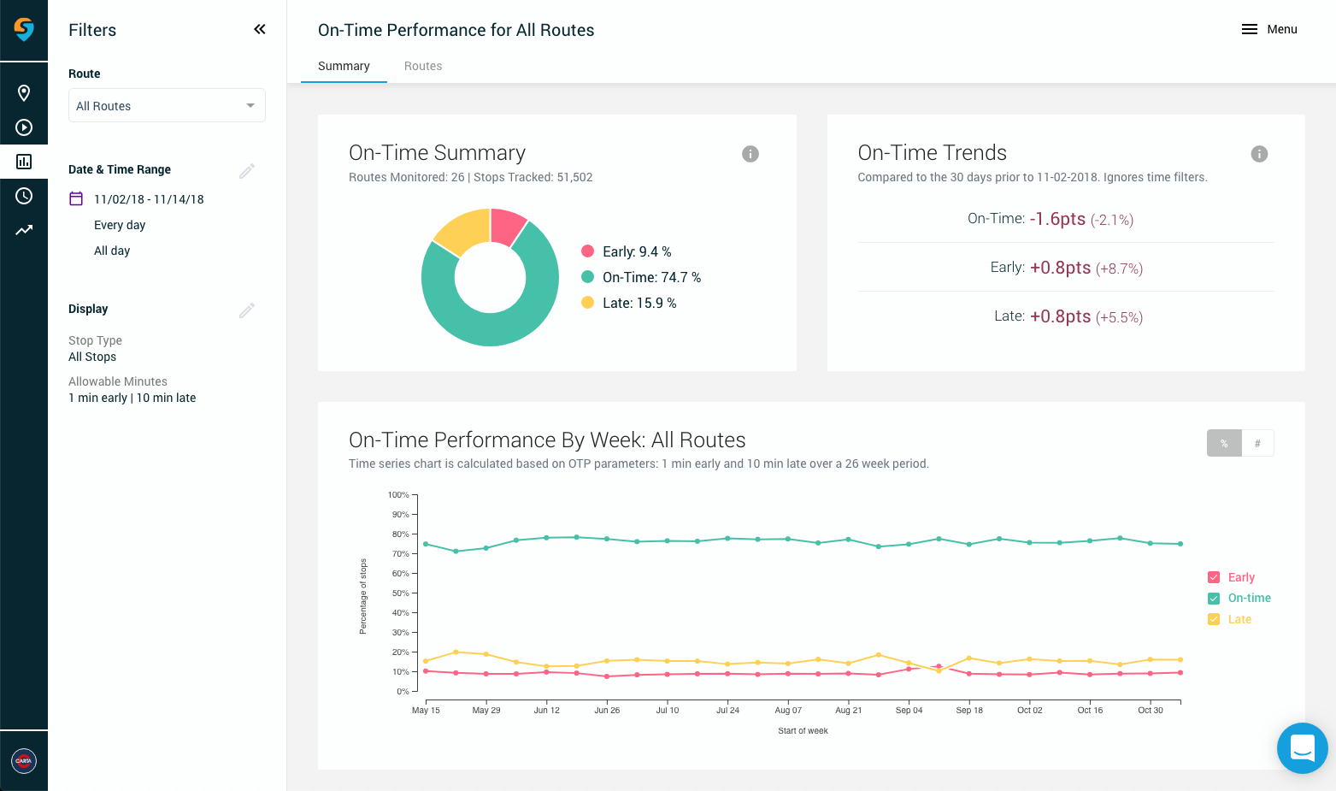The height and width of the screenshot is (791, 1336).
Task: Uncheck the On-time series checkbox
Action: click(1214, 599)
